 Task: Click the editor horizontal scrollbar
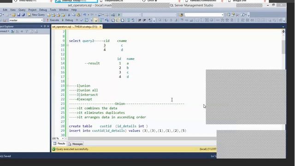click(x=142, y=138)
